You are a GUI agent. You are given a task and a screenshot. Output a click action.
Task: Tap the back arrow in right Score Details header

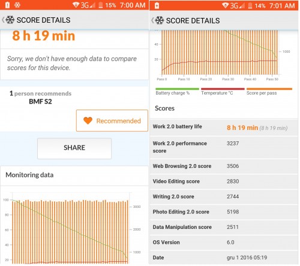point(152,20)
